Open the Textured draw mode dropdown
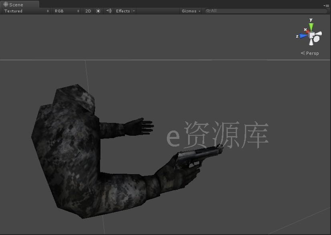The image size is (331, 235). click(26, 11)
